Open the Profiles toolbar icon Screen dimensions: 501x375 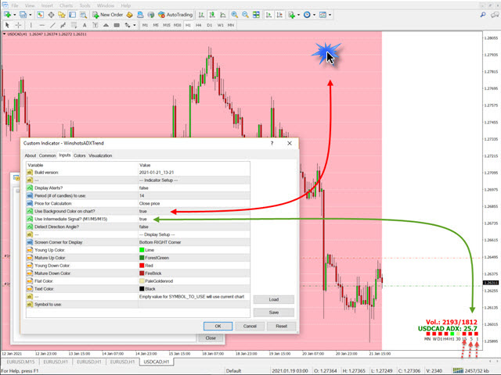pyautogui.click(x=23, y=15)
